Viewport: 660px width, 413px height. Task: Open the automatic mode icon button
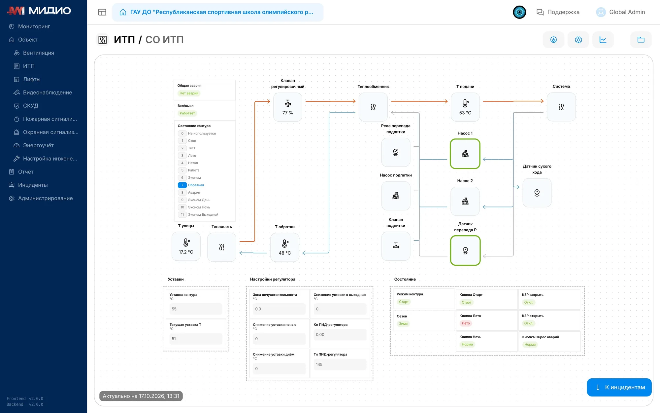point(553,40)
